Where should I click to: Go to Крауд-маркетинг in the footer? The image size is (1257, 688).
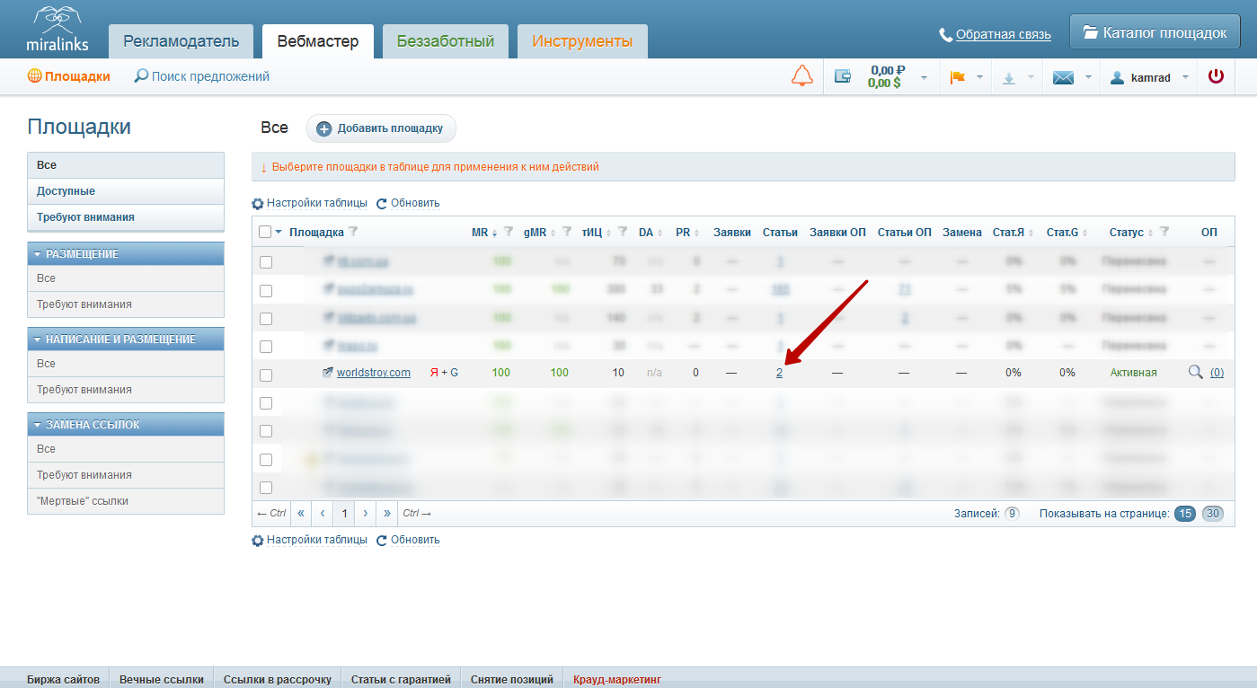tap(617, 680)
